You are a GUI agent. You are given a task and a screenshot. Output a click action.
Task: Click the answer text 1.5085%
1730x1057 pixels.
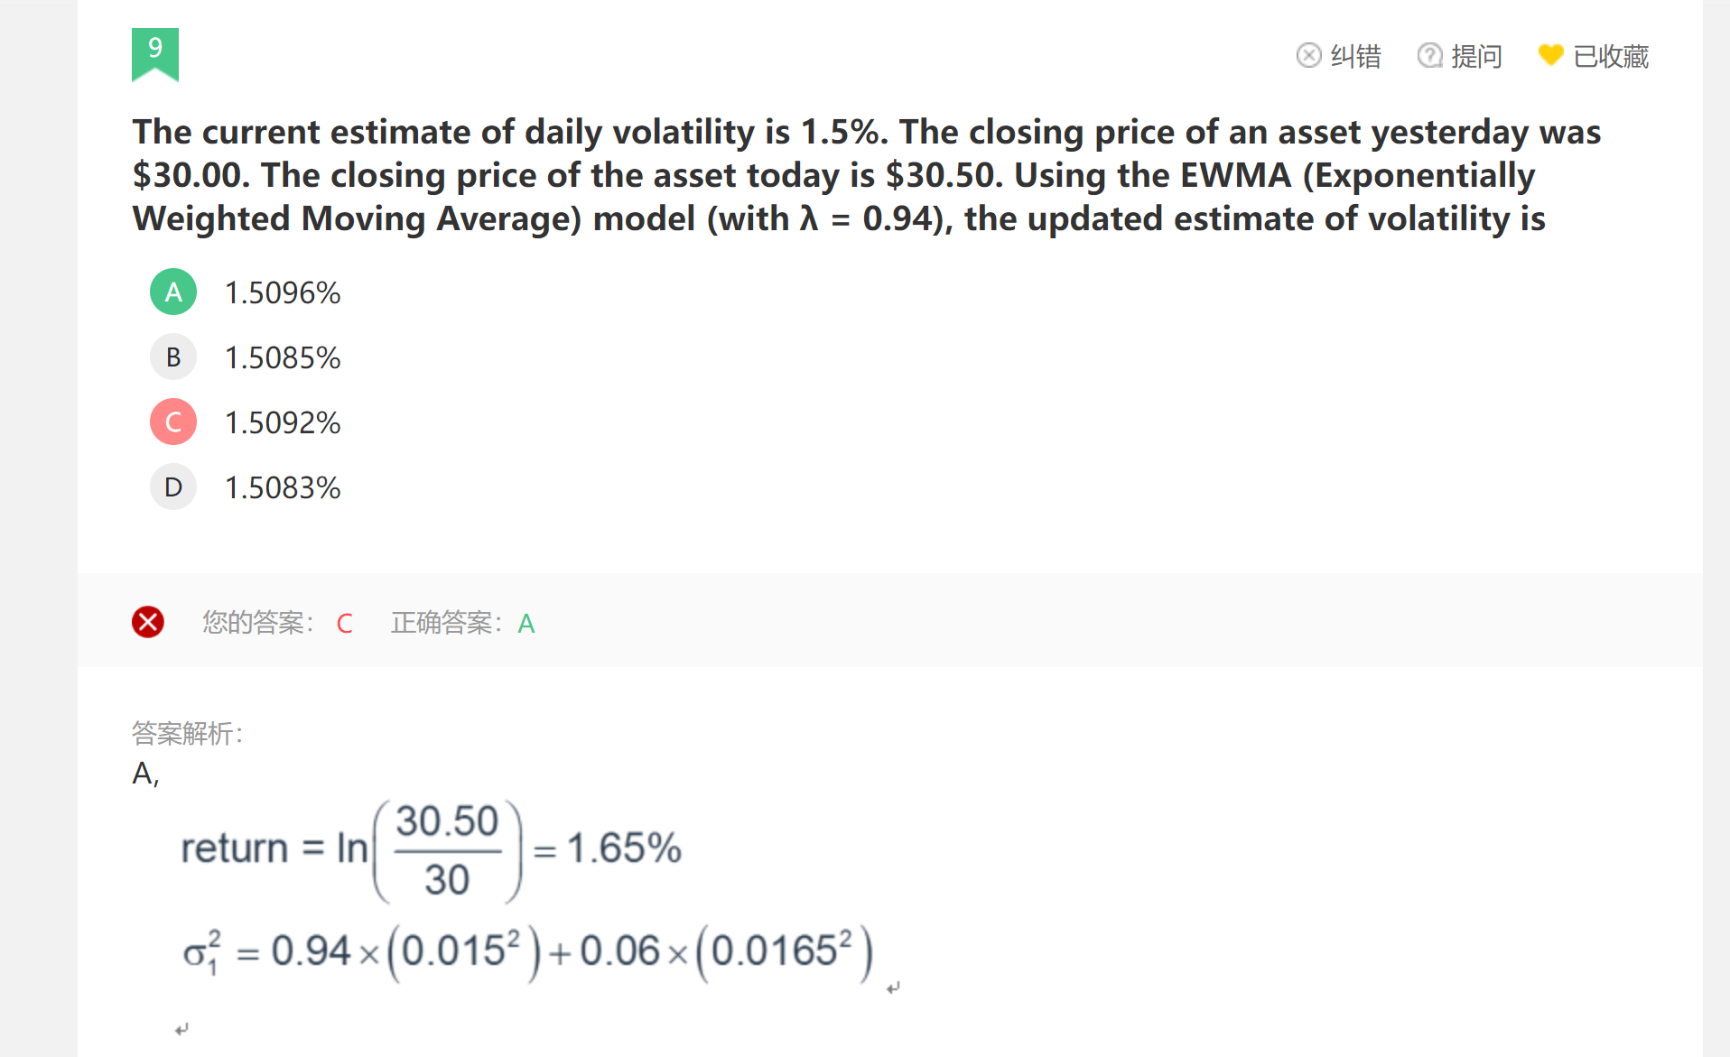(283, 357)
